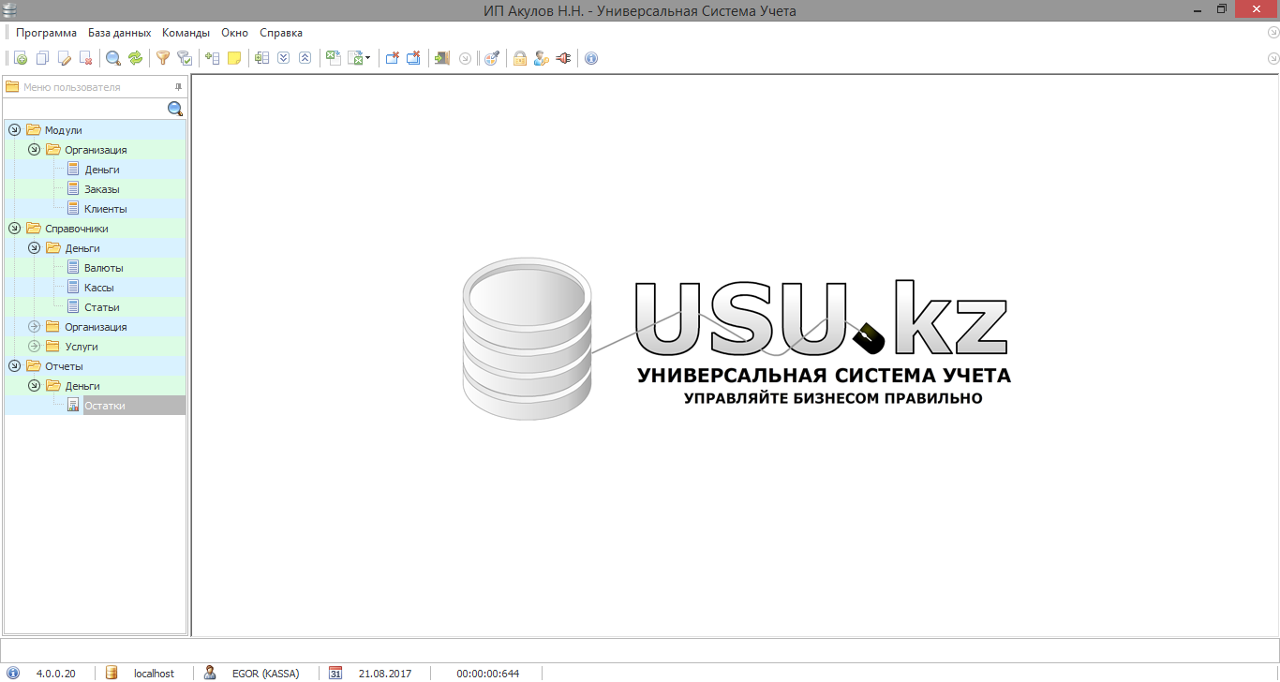
Task: Click timer 00:00:00:644 in status bar
Action: pyautogui.click(x=487, y=674)
